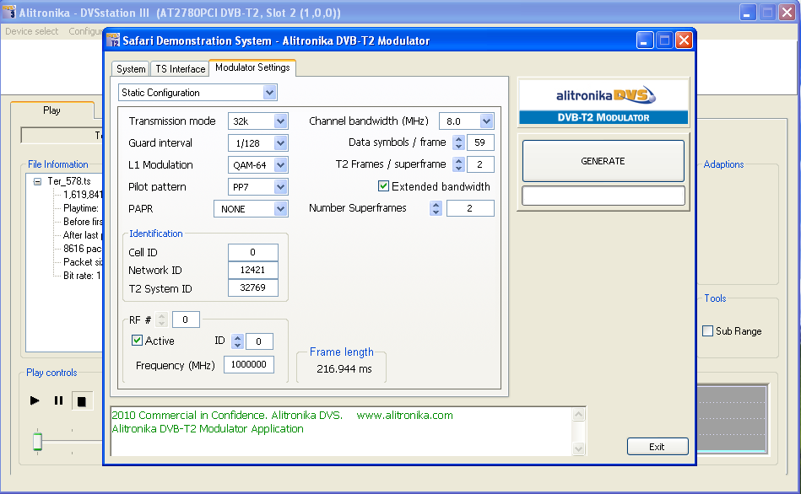Click the www.alitronika.com text in log
Screen dimensions: 801x494
click(404, 416)
